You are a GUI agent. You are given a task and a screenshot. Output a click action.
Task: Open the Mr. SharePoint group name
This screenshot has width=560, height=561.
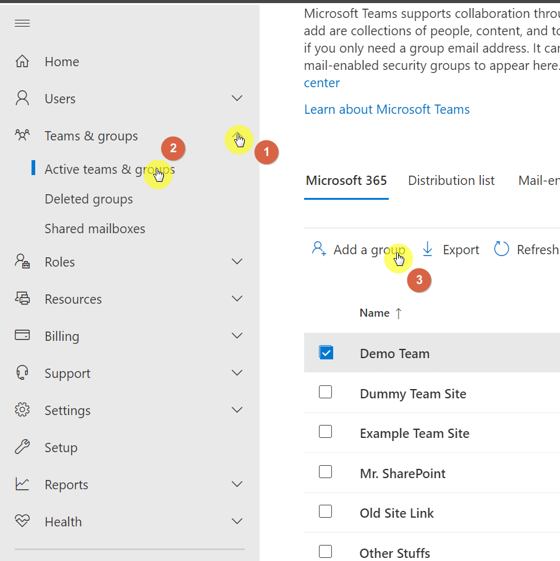pyautogui.click(x=402, y=474)
